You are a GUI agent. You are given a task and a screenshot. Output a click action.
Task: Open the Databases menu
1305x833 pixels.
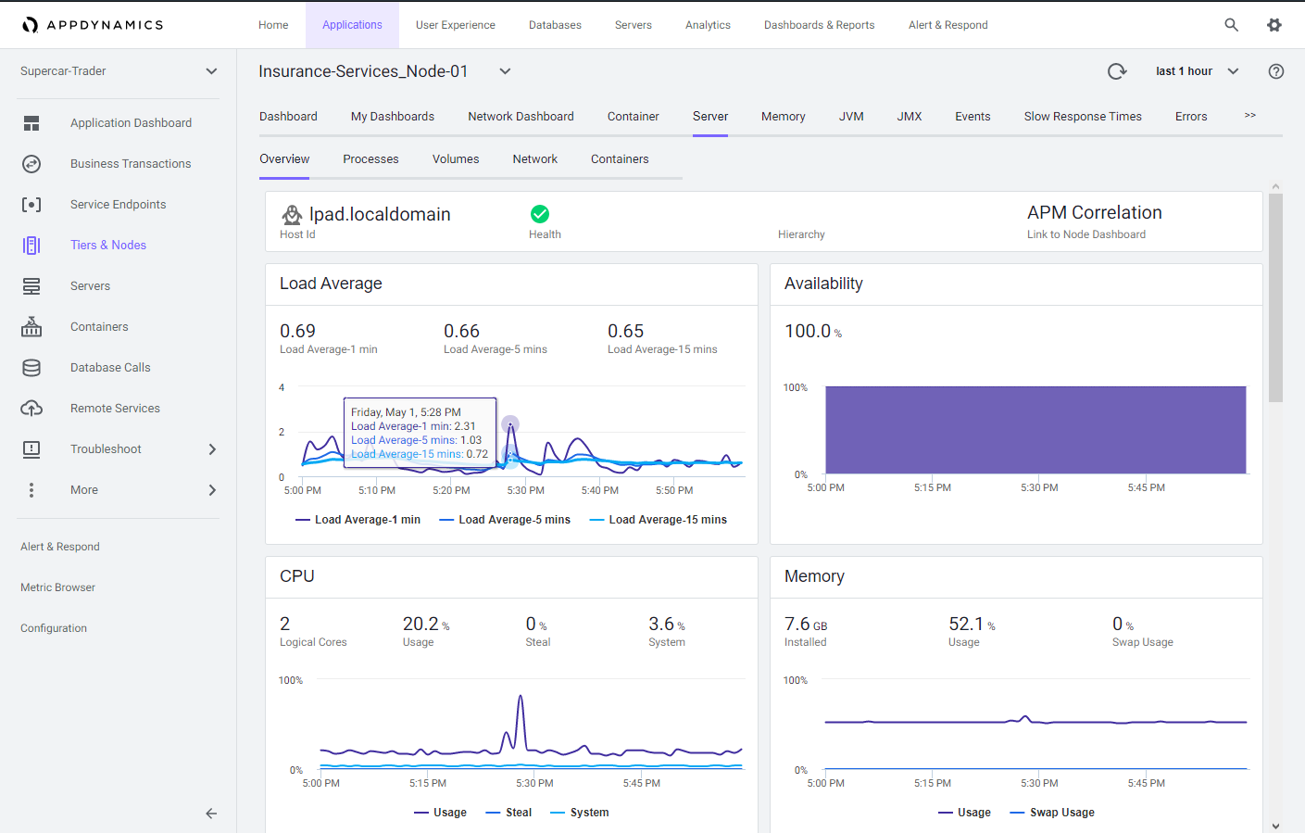coord(555,25)
